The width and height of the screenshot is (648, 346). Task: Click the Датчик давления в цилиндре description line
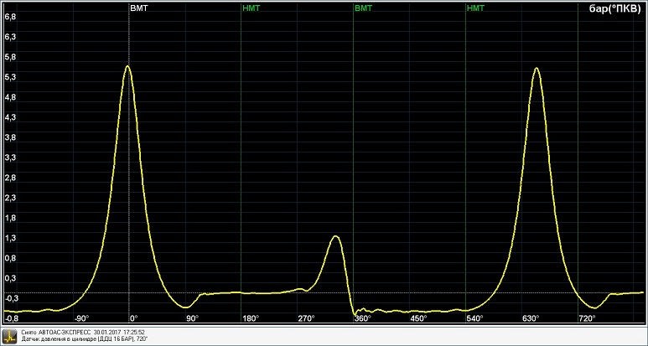pos(85,338)
